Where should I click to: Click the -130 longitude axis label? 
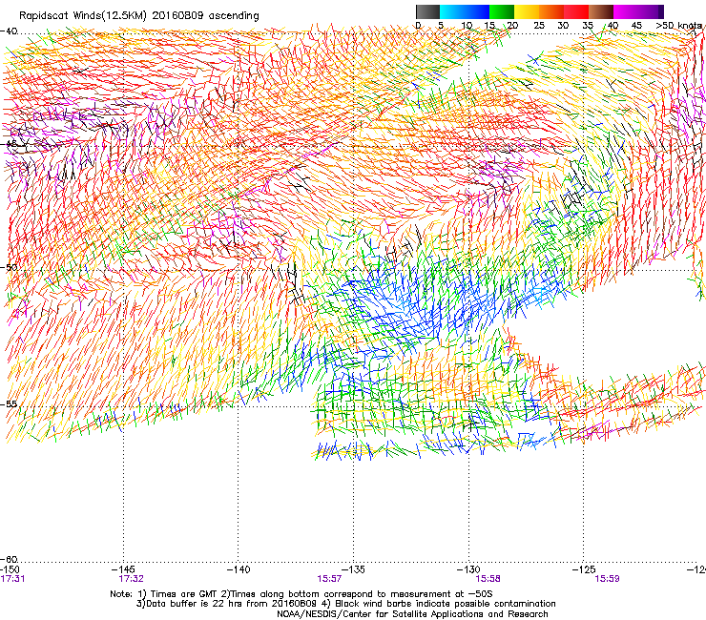tap(468, 569)
